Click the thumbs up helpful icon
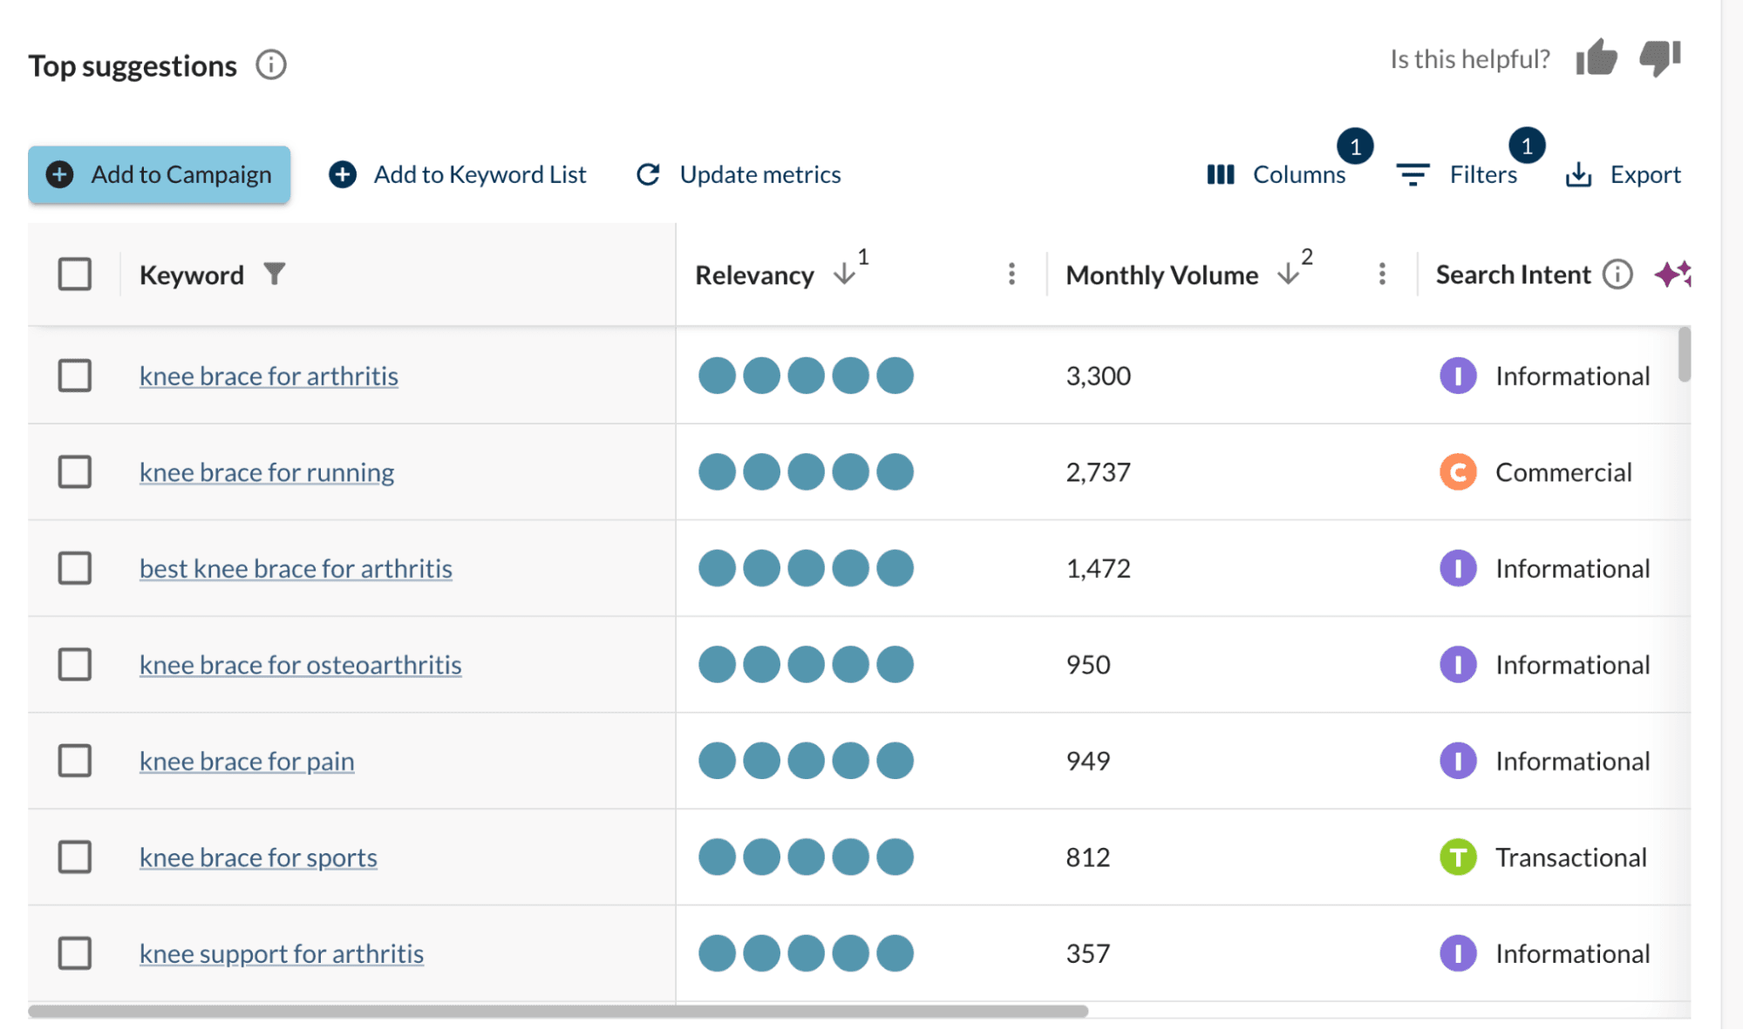 pyautogui.click(x=1596, y=58)
